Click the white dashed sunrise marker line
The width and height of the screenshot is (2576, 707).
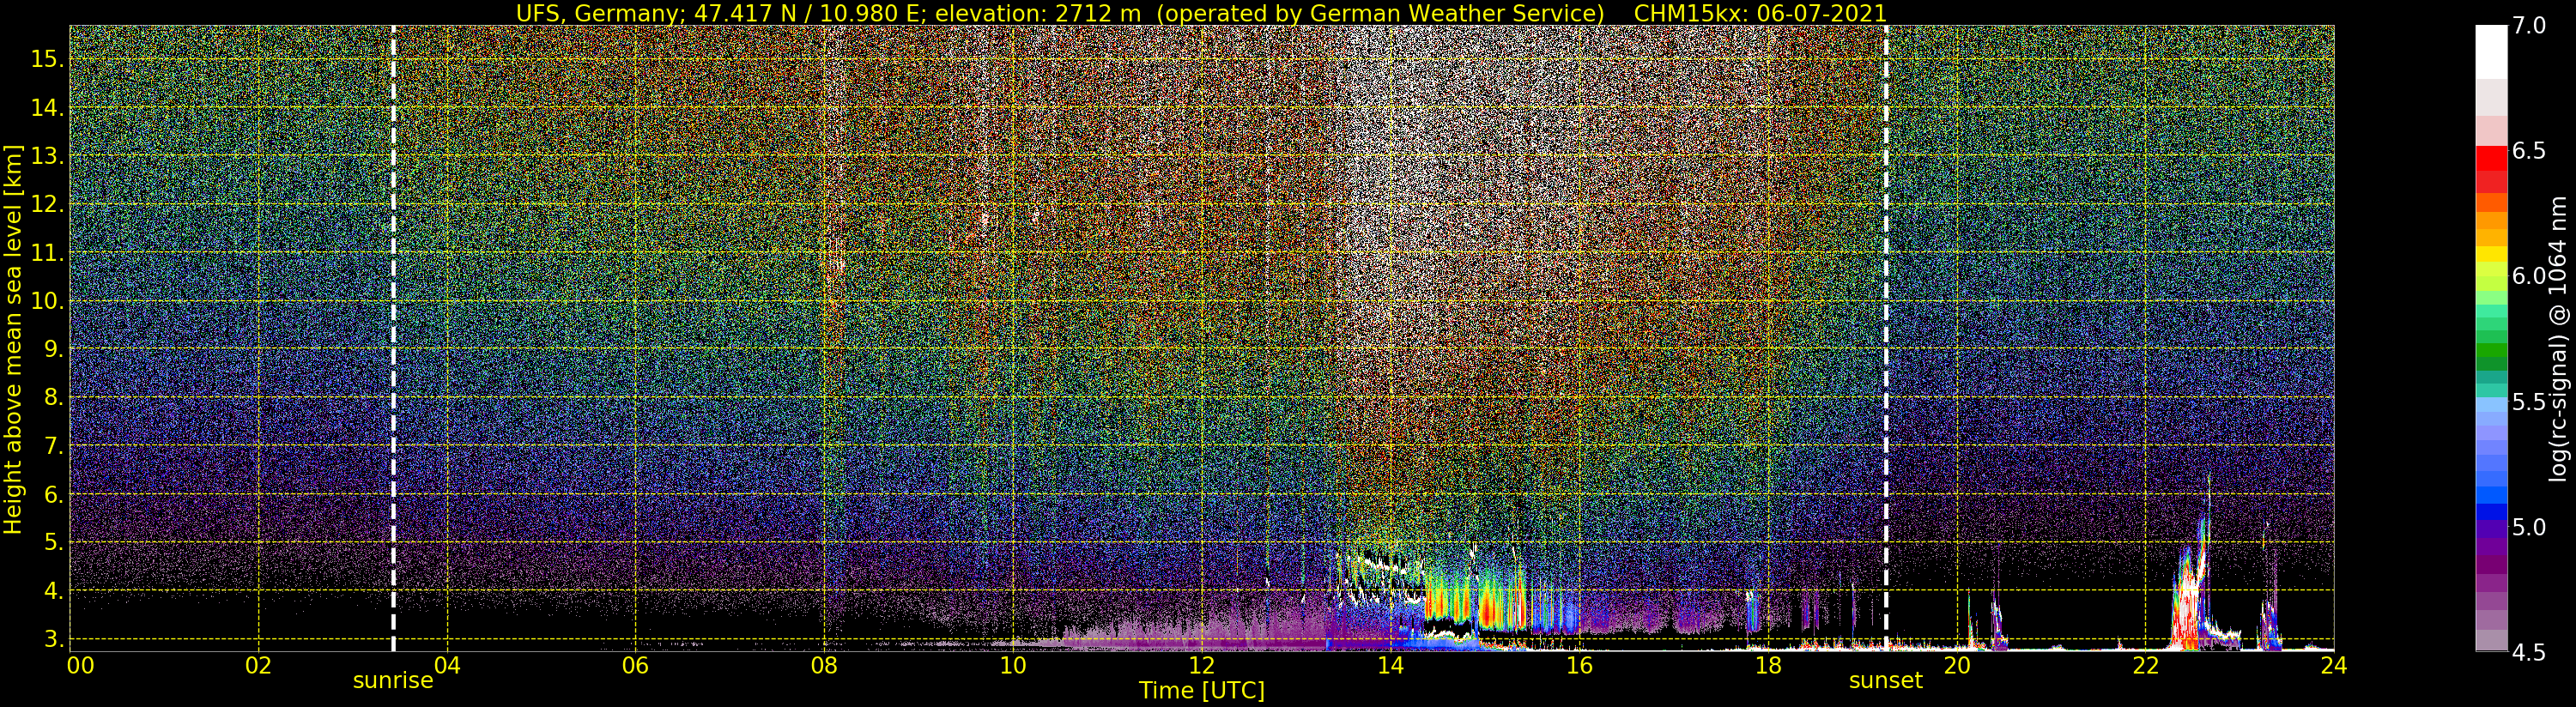click(393, 338)
